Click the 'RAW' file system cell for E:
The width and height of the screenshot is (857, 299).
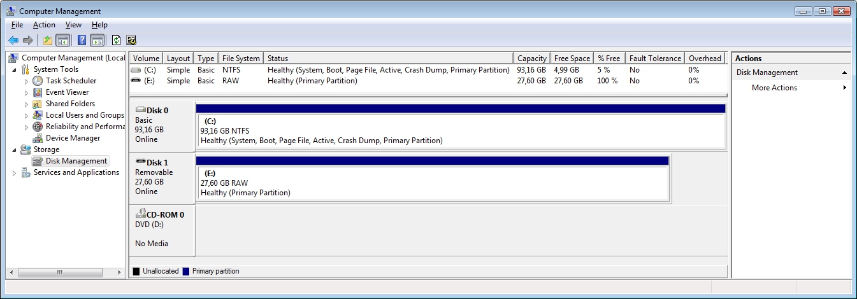pos(231,81)
